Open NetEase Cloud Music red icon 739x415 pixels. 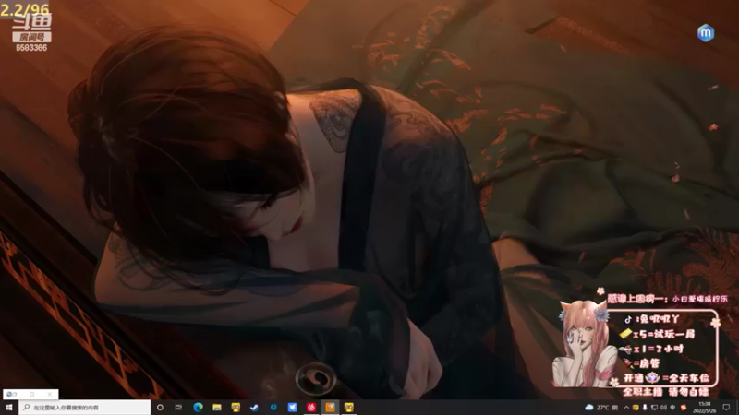coord(311,408)
